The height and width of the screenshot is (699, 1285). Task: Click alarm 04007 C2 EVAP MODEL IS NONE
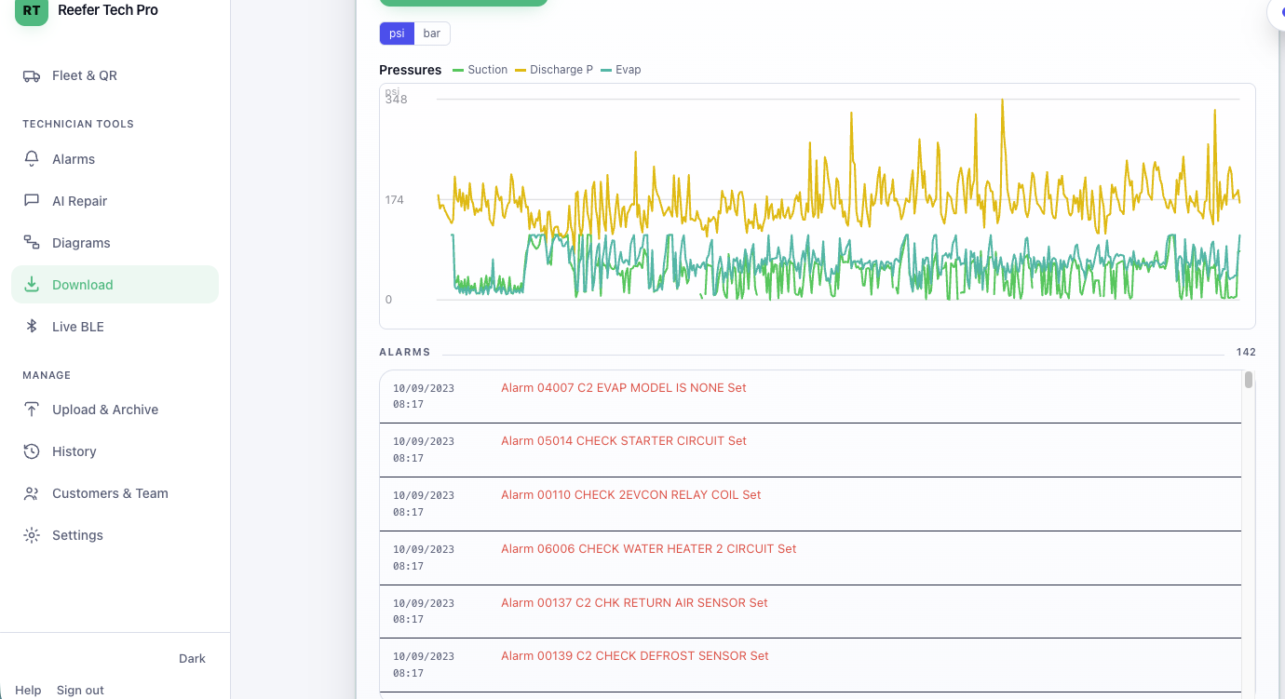click(810, 397)
